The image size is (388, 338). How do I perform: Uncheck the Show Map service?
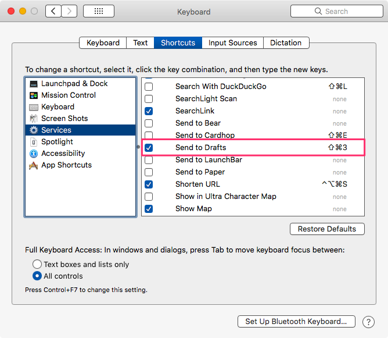149,209
